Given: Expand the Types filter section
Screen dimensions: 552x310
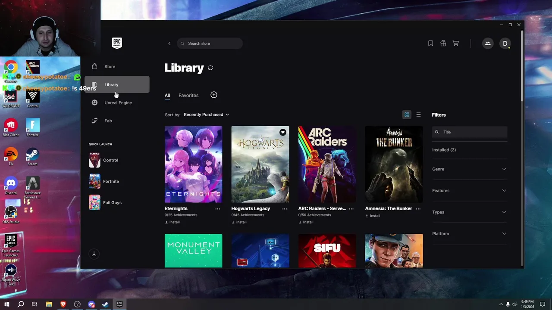Looking at the screenshot, I should [470, 212].
